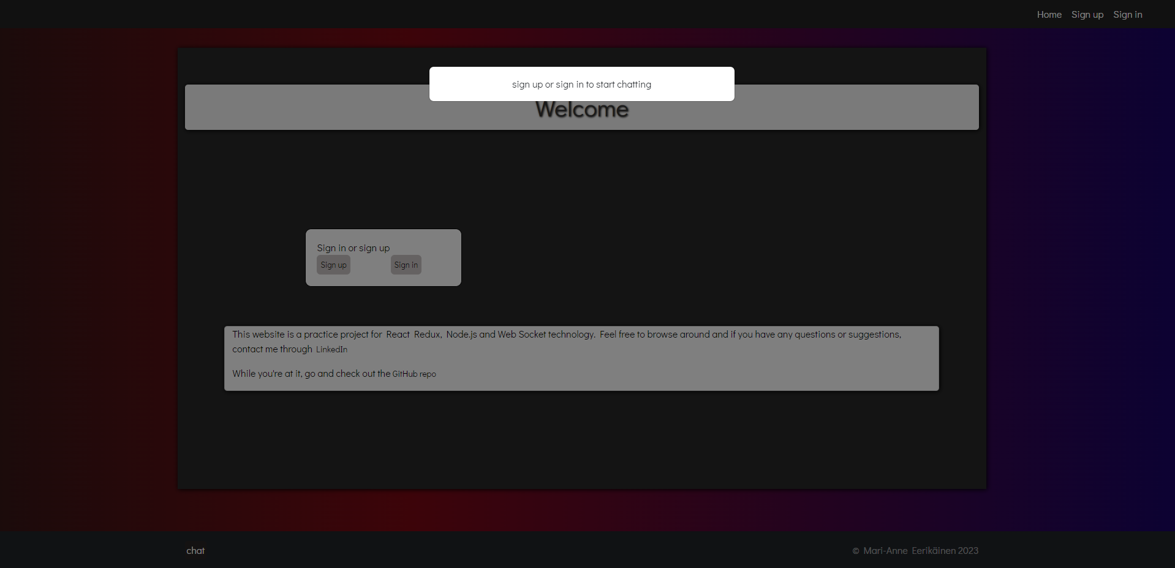Go to Sign up in the top navigation bar
Viewport: 1175px width, 568px height.
[x=1087, y=15]
